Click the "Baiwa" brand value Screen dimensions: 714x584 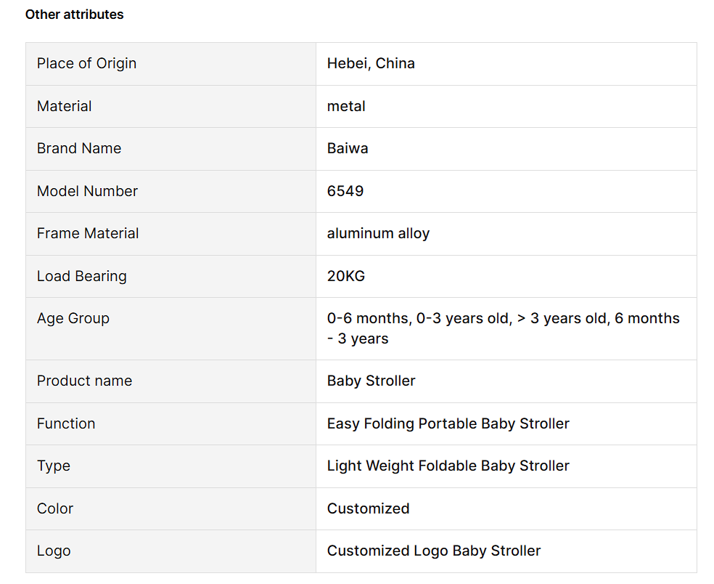pos(348,148)
